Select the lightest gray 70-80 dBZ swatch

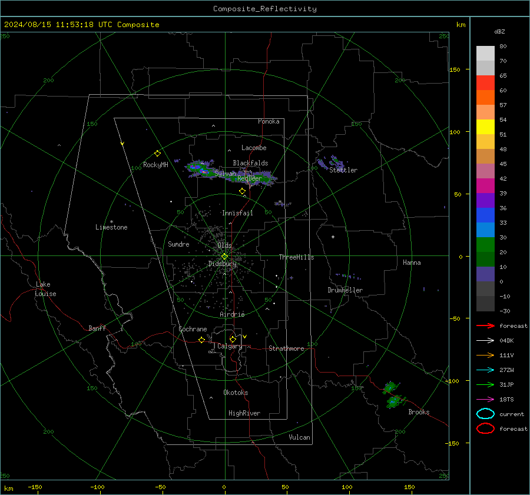pyautogui.click(x=485, y=54)
